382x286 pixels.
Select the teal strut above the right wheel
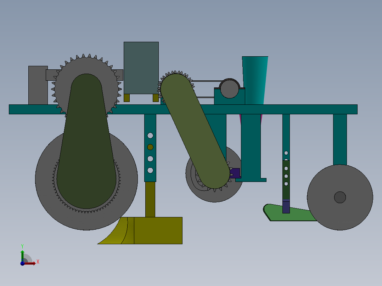[x=340, y=140]
